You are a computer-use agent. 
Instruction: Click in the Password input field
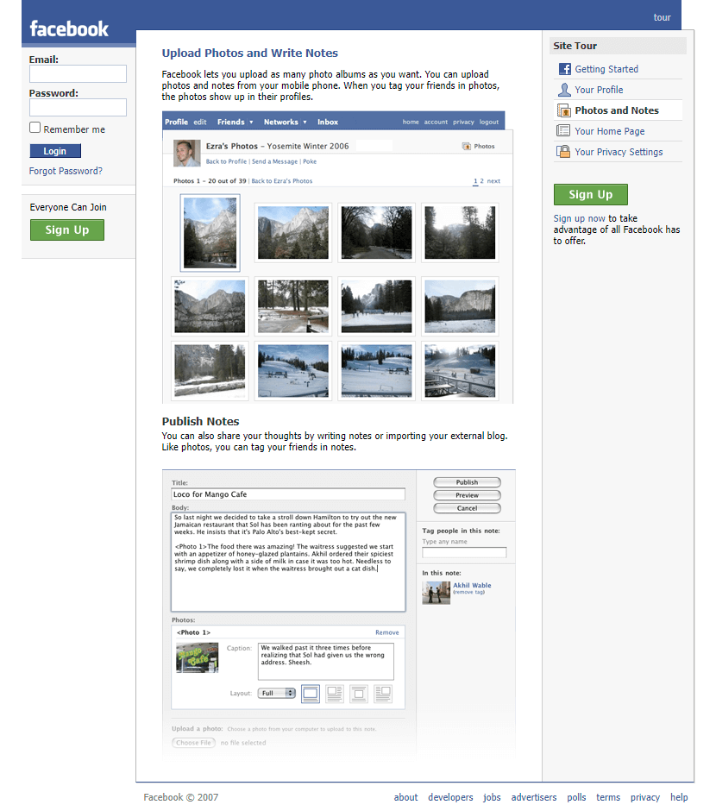pyautogui.click(x=78, y=108)
